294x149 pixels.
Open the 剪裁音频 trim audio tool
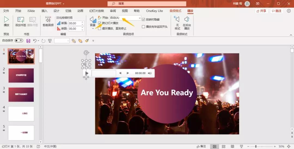[x=48, y=22]
